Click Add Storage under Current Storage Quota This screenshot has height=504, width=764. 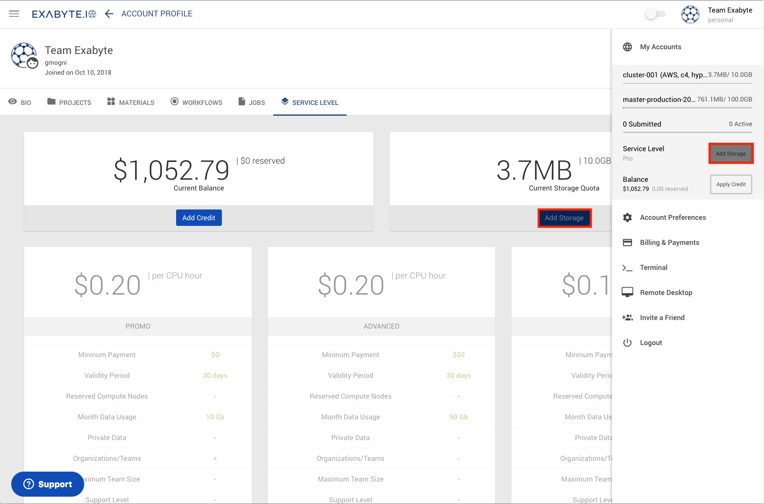pos(564,218)
